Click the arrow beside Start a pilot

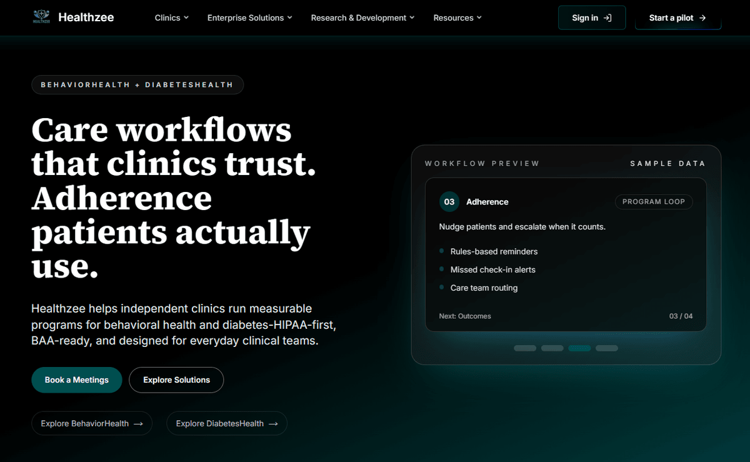click(x=702, y=18)
